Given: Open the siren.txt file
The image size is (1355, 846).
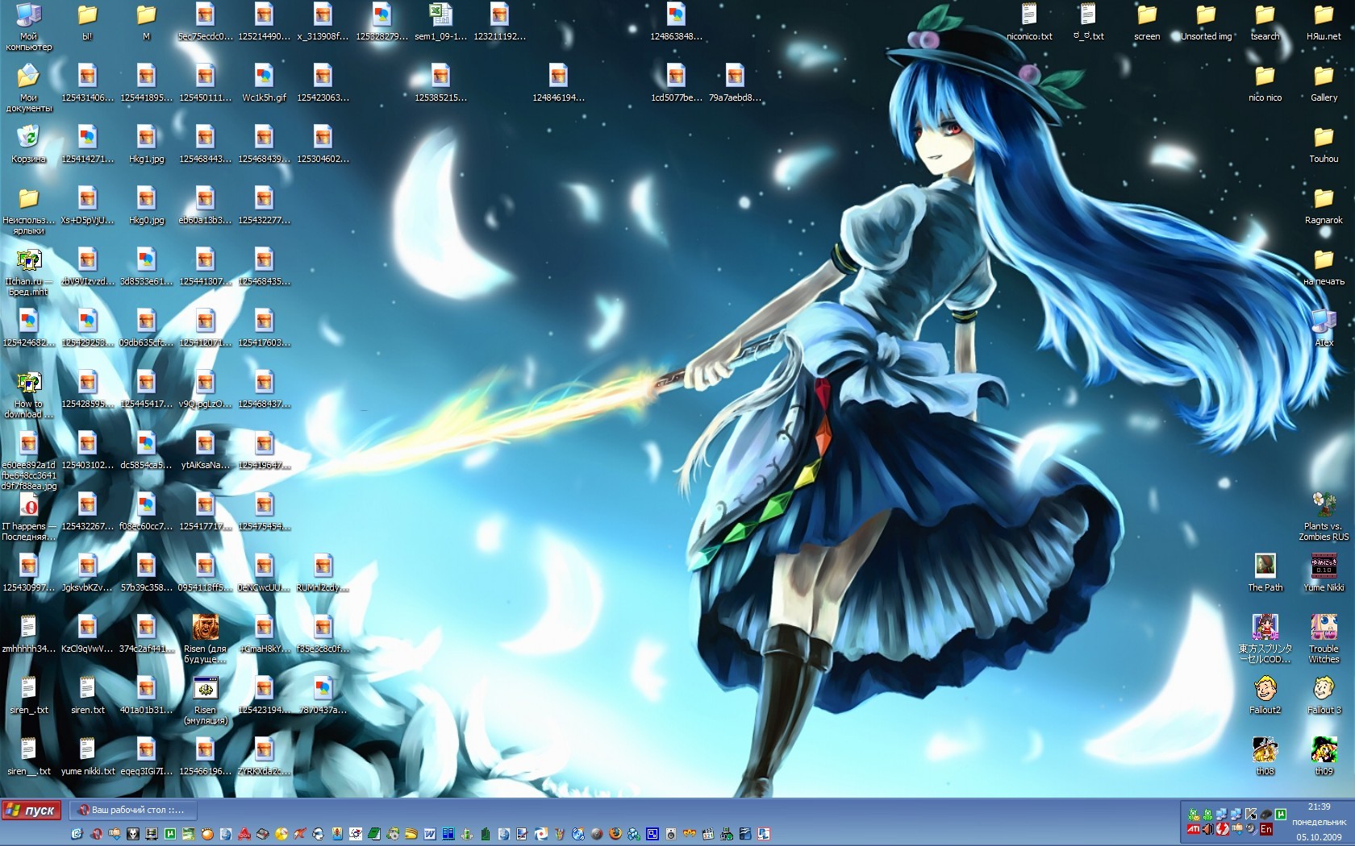Looking at the screenshot, I should coord(87,695).
